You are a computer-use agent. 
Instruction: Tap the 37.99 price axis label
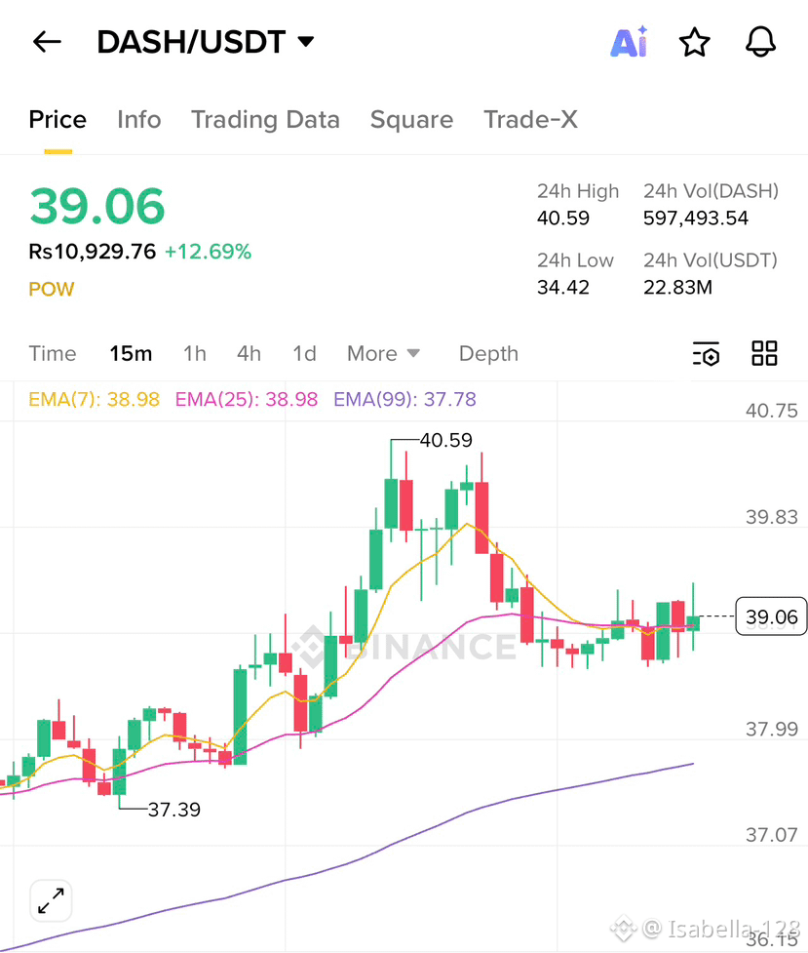[x=772, y=729]
